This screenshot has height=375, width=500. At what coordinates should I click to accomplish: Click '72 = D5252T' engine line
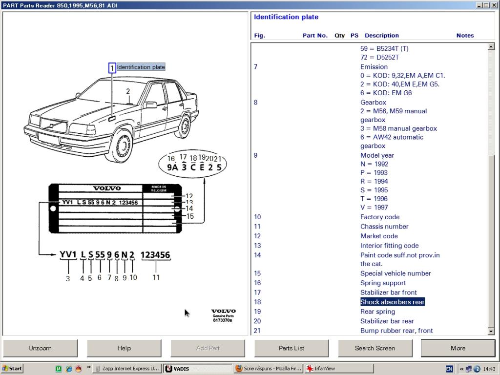(x=379, y=58)
